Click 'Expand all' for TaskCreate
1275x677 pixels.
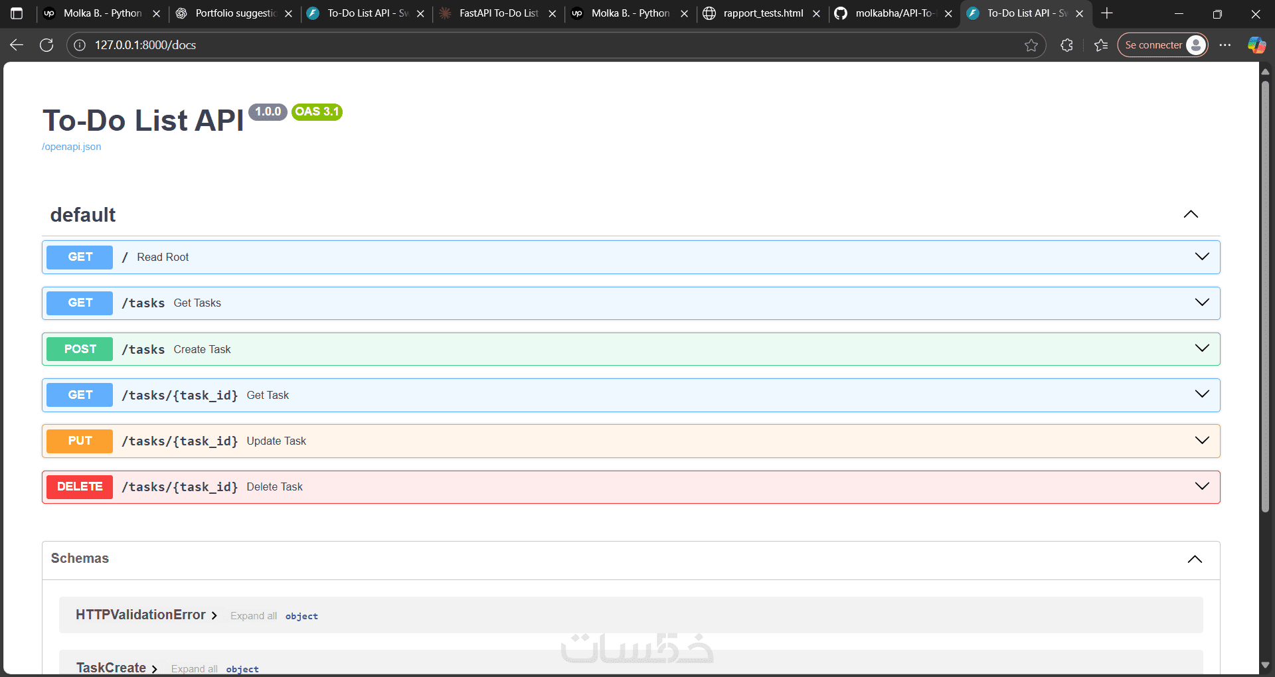tap(195, 669)
